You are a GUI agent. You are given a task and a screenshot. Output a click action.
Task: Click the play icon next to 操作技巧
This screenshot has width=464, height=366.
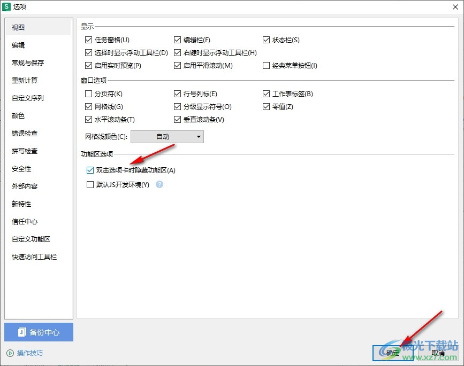point(10,353)
